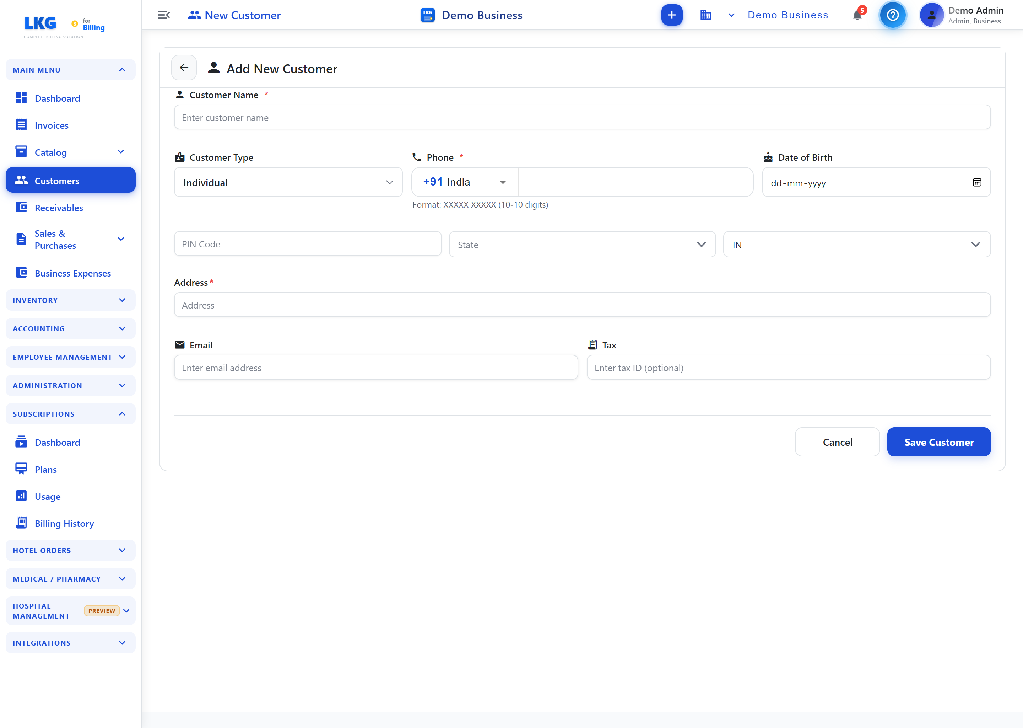The height and width of the screenshot is (728, 1023).
Task: Expand the Hospital Management preview section
Action: tap(70, 611)
